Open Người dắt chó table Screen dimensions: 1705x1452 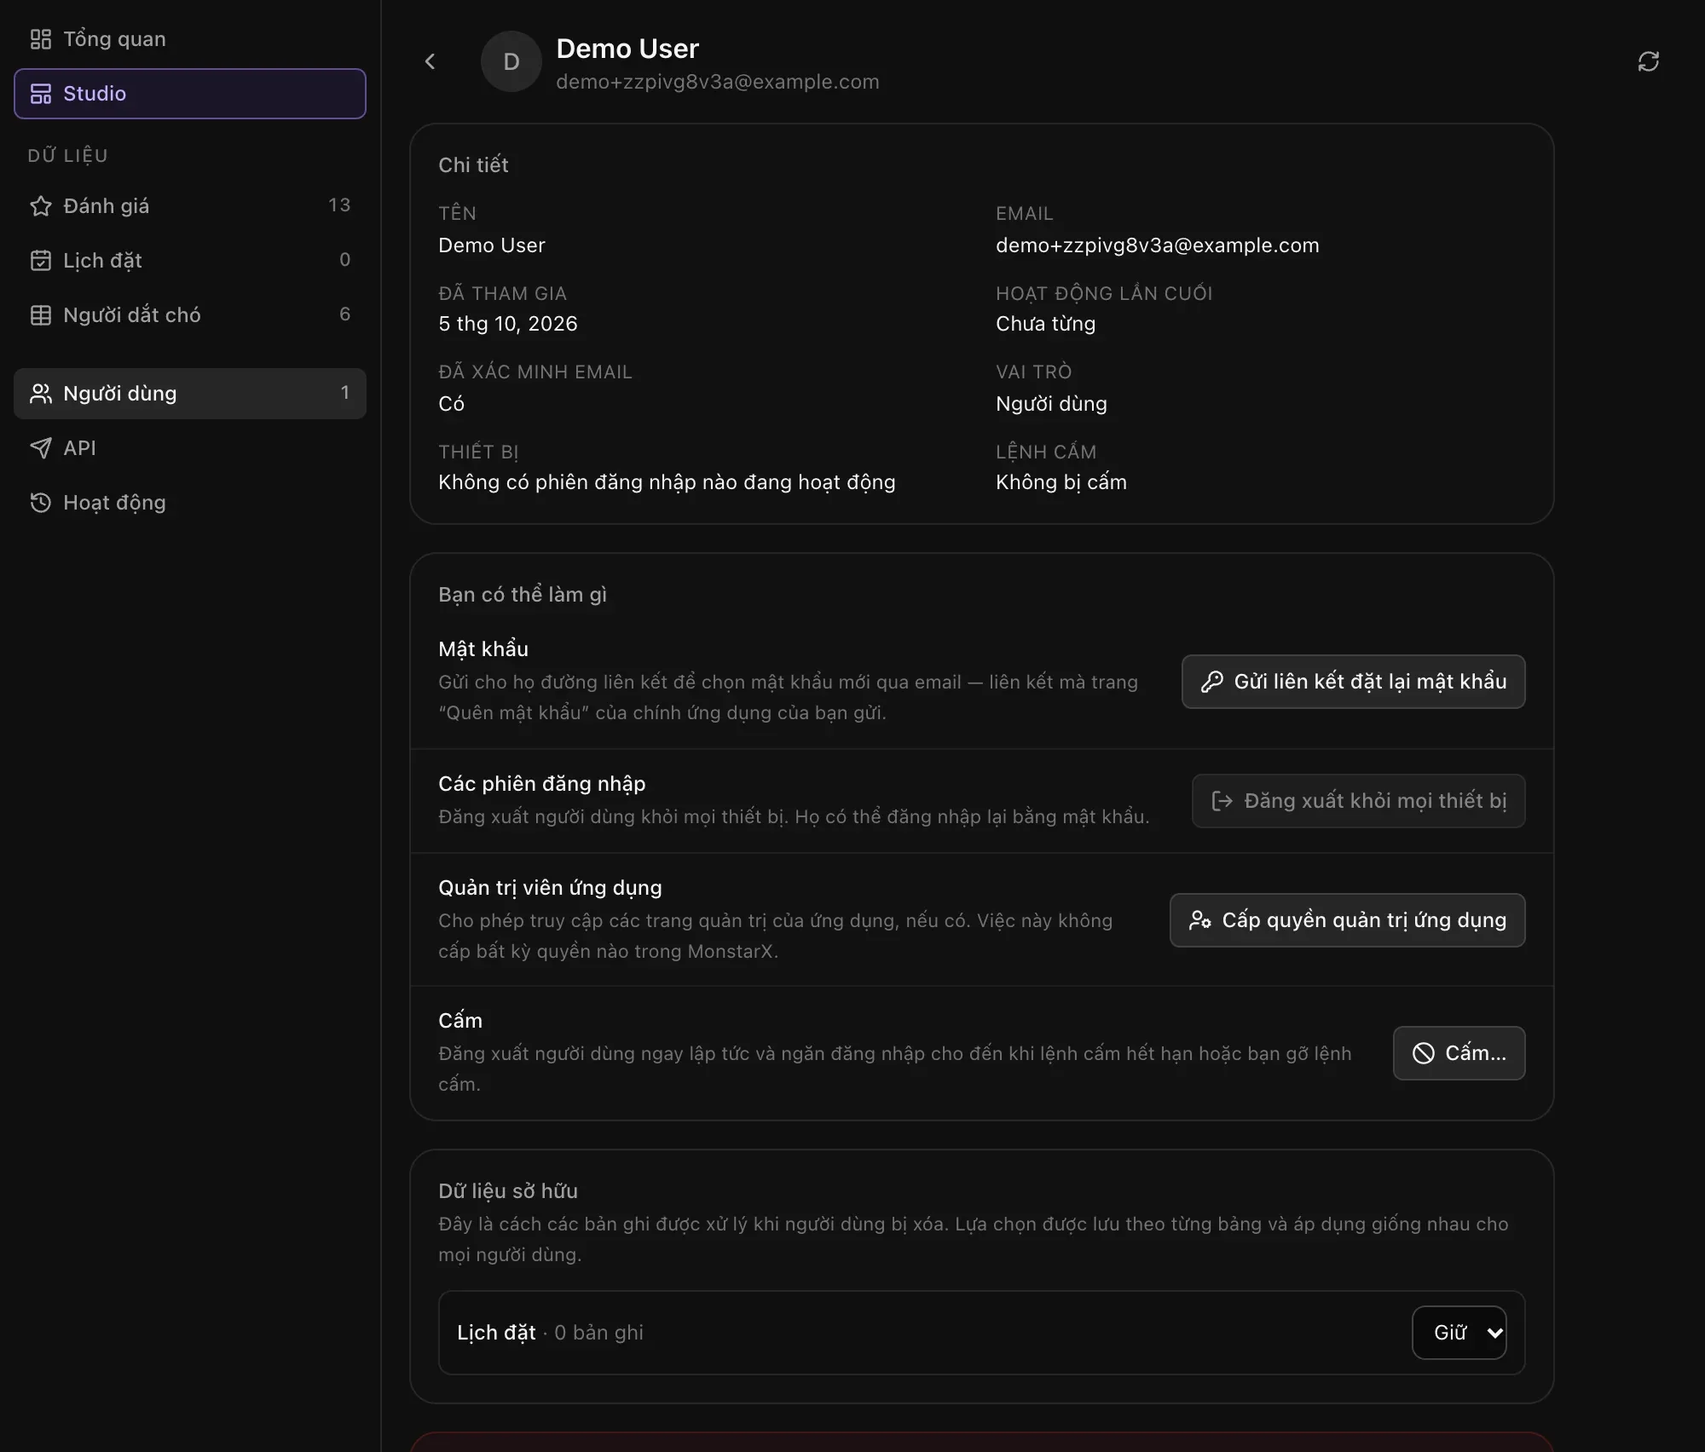190,314
